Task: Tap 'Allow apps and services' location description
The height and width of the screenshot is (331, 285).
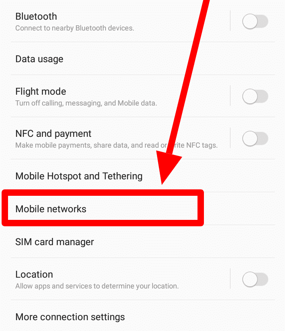Action: [97, 286]
